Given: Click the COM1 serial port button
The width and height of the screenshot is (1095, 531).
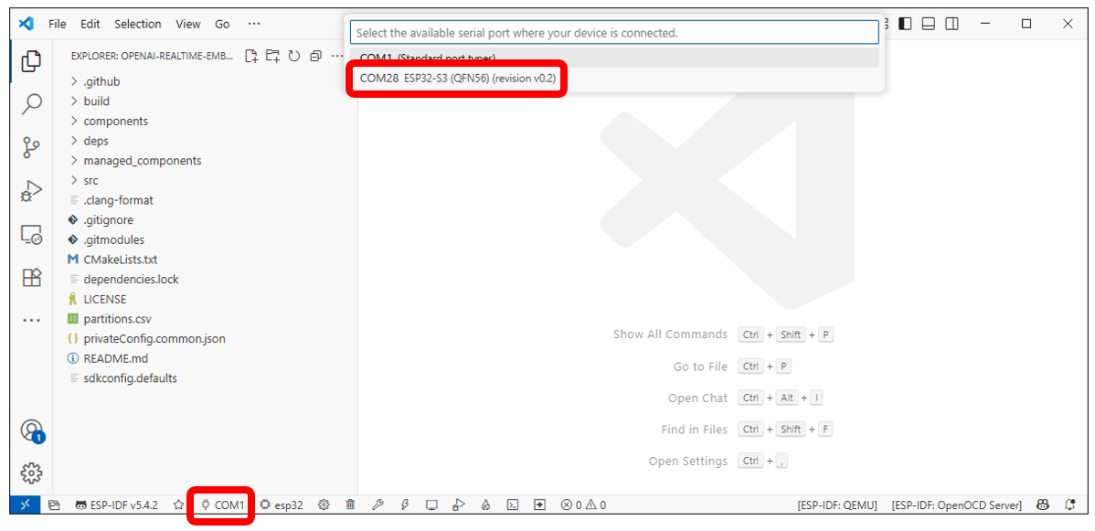Looking at the screenshot, I should 223,504.
